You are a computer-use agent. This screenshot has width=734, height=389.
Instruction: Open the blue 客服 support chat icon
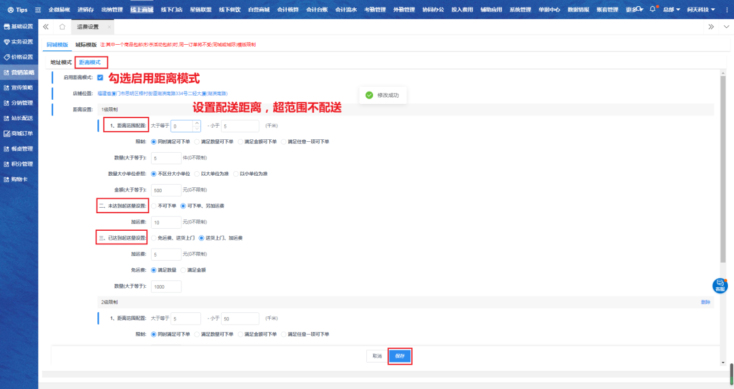coord(720,286)
